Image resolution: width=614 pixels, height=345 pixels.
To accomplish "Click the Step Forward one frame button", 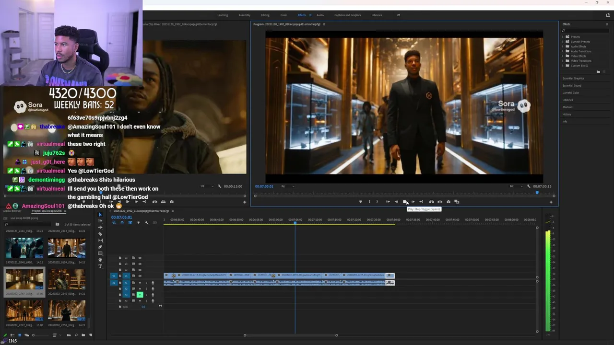I will (x=413, y=202).
